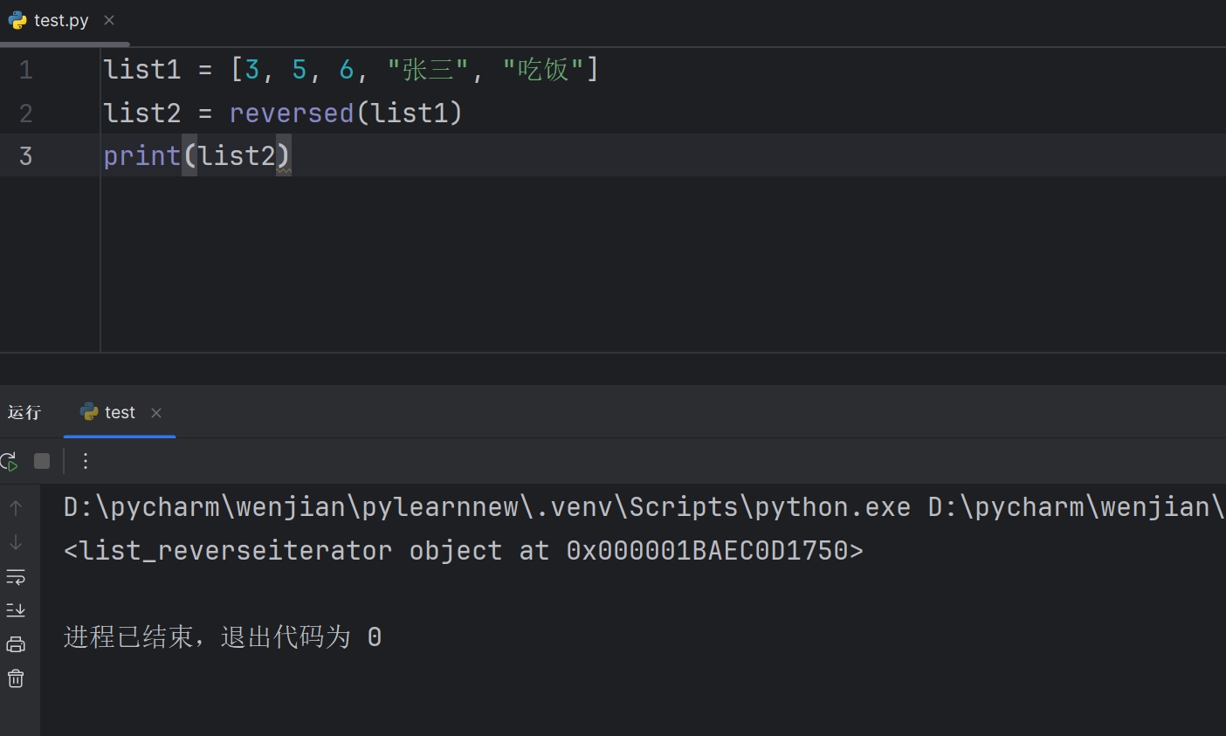The width and height of the screenshot is (1226, 736).
Task: Stop the running process
Action: click(42, 461)
